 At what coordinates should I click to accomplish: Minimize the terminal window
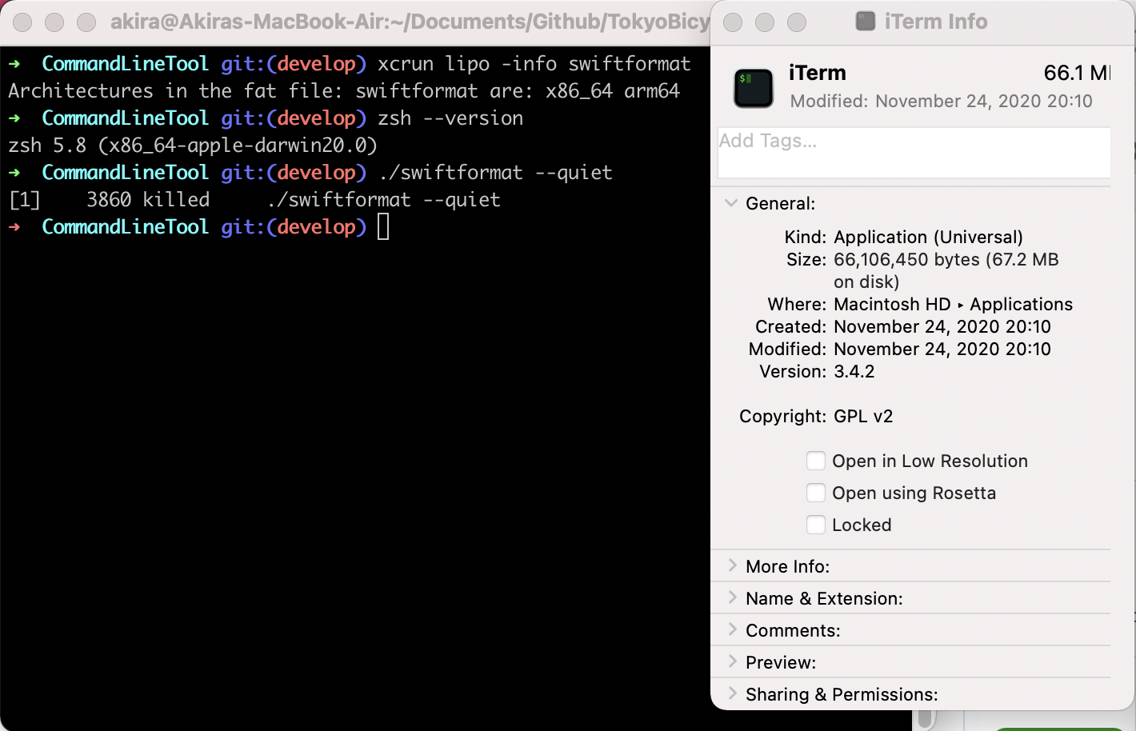(54, 22)
